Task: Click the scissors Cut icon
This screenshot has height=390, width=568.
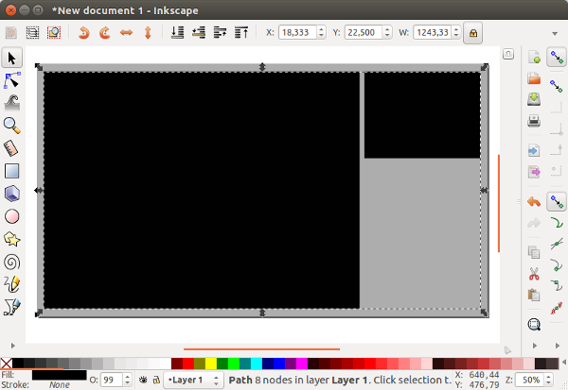Action: (x=533, y=275)
